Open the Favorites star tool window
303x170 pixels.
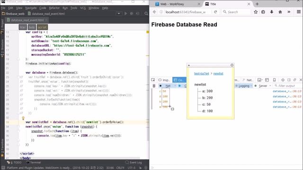point(2,148)
